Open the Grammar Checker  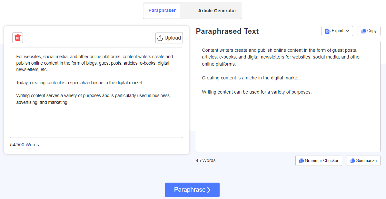tap(319, 161)
